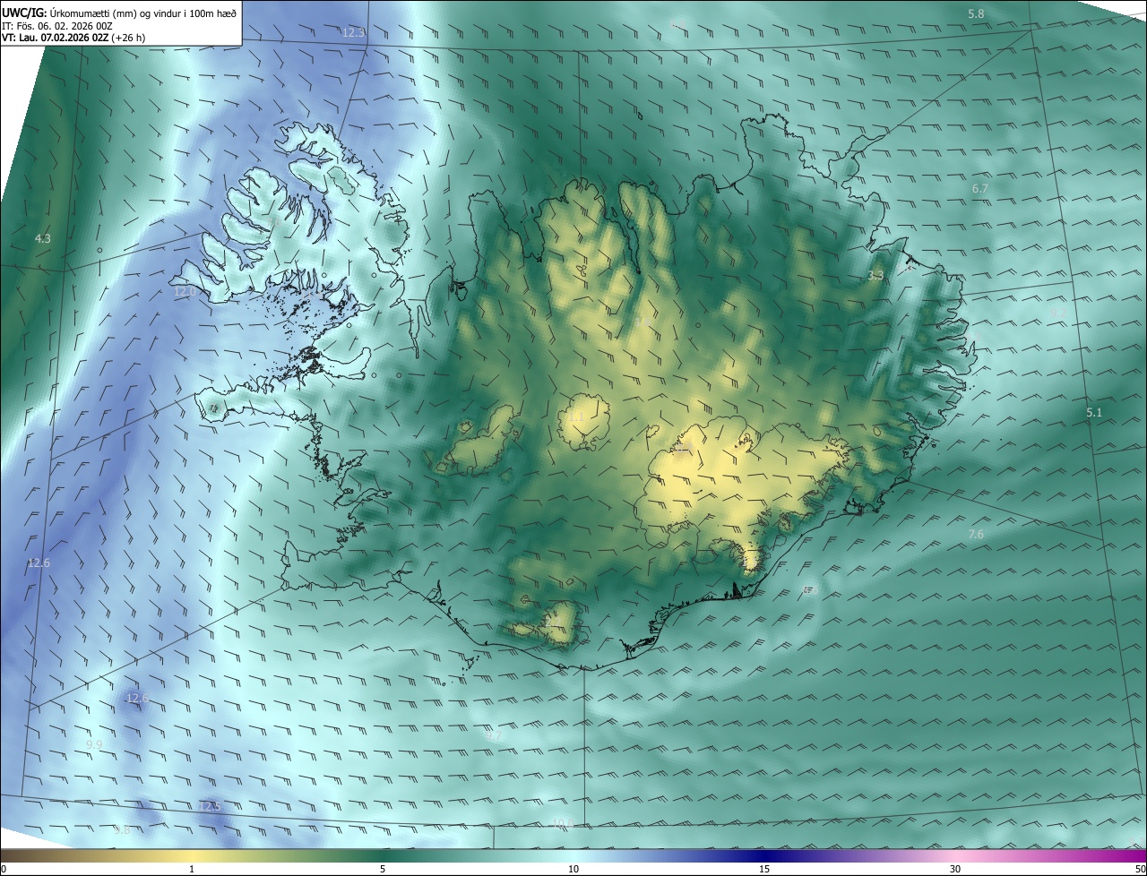The width and height of the screenshot is (1147, 876).
Task: Click the color scale tick label 10
Action: 573,869
